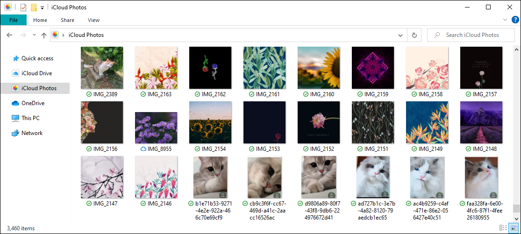
Task: Expand the breadcrumb chevron before iCloud Photos
Action: click(63, 35)
